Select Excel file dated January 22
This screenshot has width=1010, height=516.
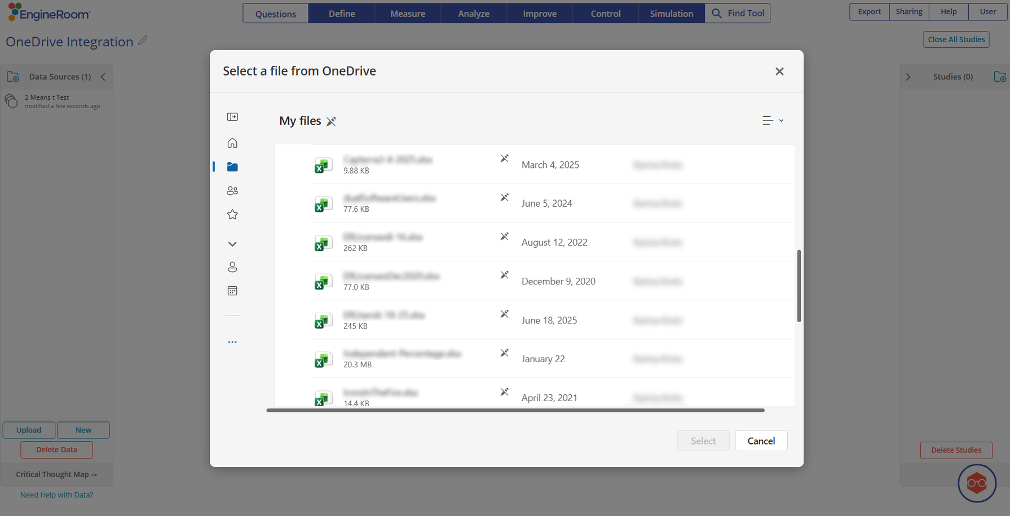[x=553, y=359]
